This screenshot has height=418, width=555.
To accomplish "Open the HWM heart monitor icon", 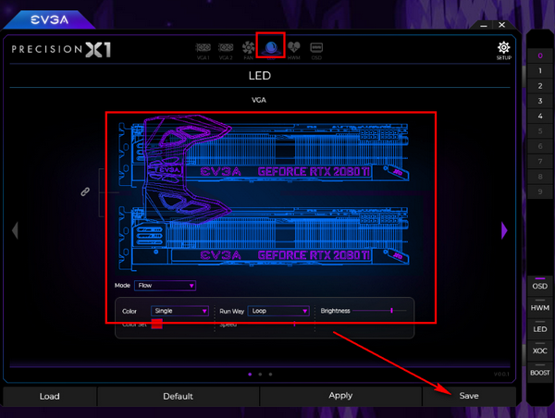I will [x=294, y=50].
